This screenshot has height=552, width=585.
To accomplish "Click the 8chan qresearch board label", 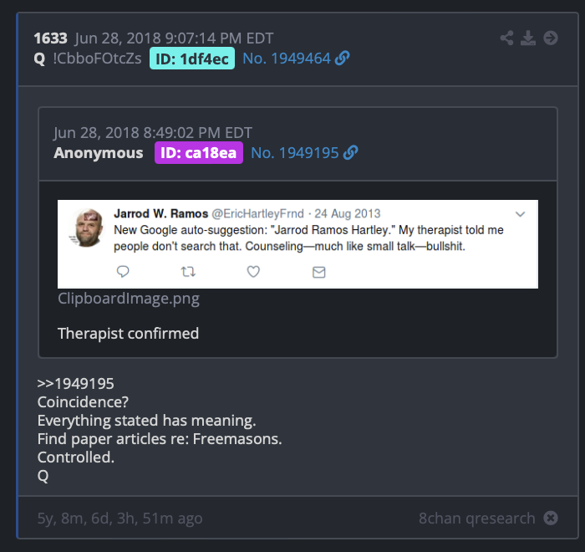I will [x=477, y=518].
